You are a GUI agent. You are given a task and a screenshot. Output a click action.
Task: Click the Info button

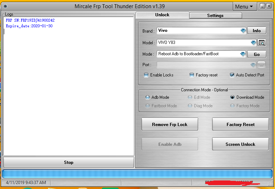click(x=257, y=31)
